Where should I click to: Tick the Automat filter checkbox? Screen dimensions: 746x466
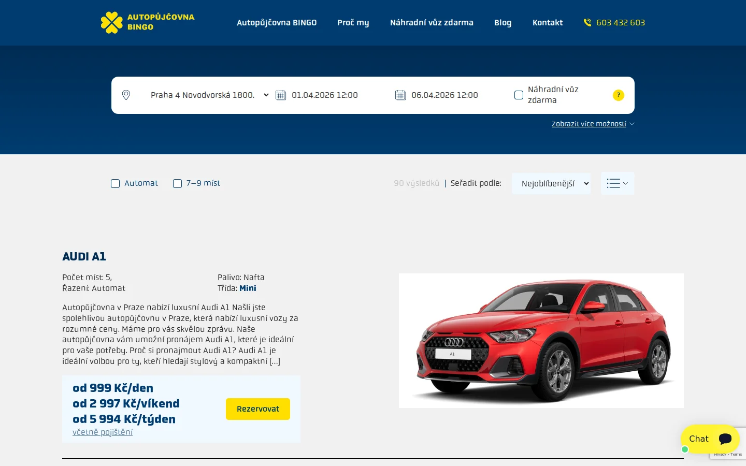pyautogui.click(x=116, y=183)
